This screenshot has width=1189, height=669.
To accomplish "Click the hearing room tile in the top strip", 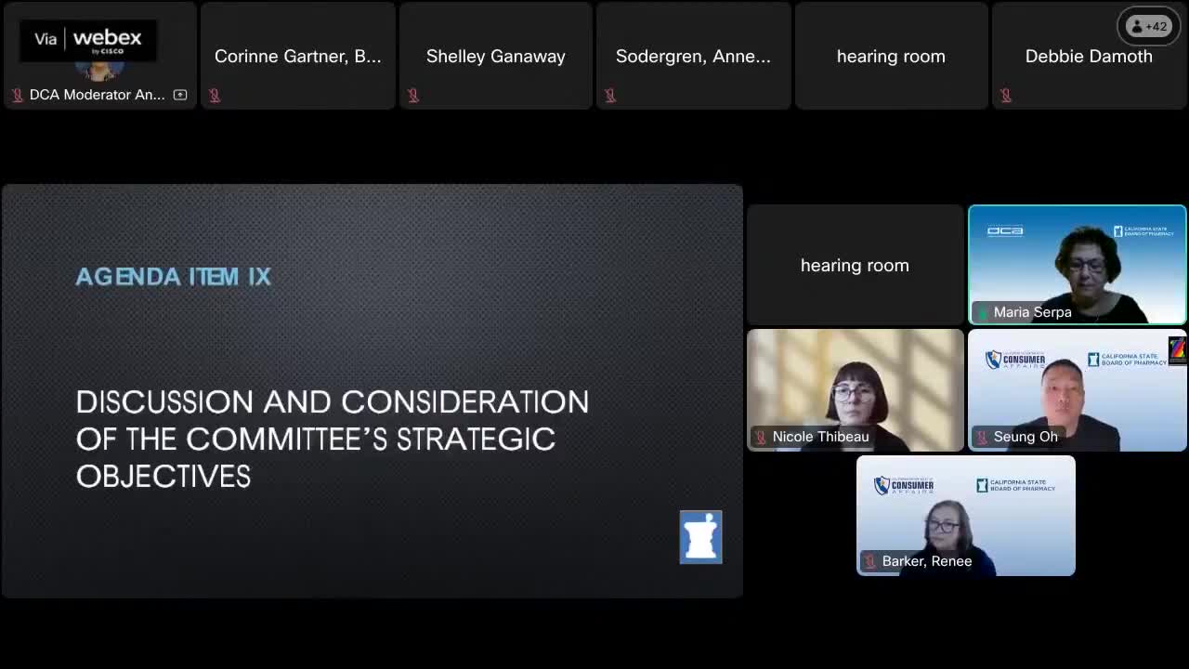I will point(891,57).
